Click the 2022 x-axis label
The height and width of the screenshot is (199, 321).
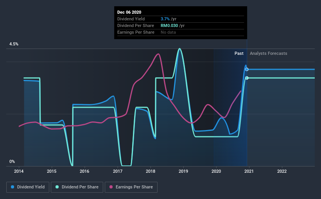pyautogui.click(x=282, y=171)
